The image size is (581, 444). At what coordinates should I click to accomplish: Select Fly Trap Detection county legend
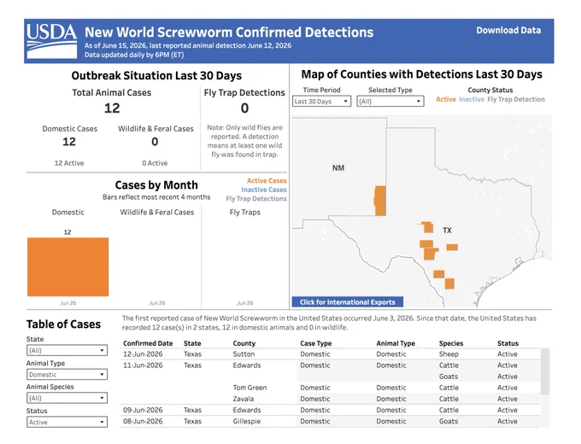pyautogui.click(x=516, y=99)
